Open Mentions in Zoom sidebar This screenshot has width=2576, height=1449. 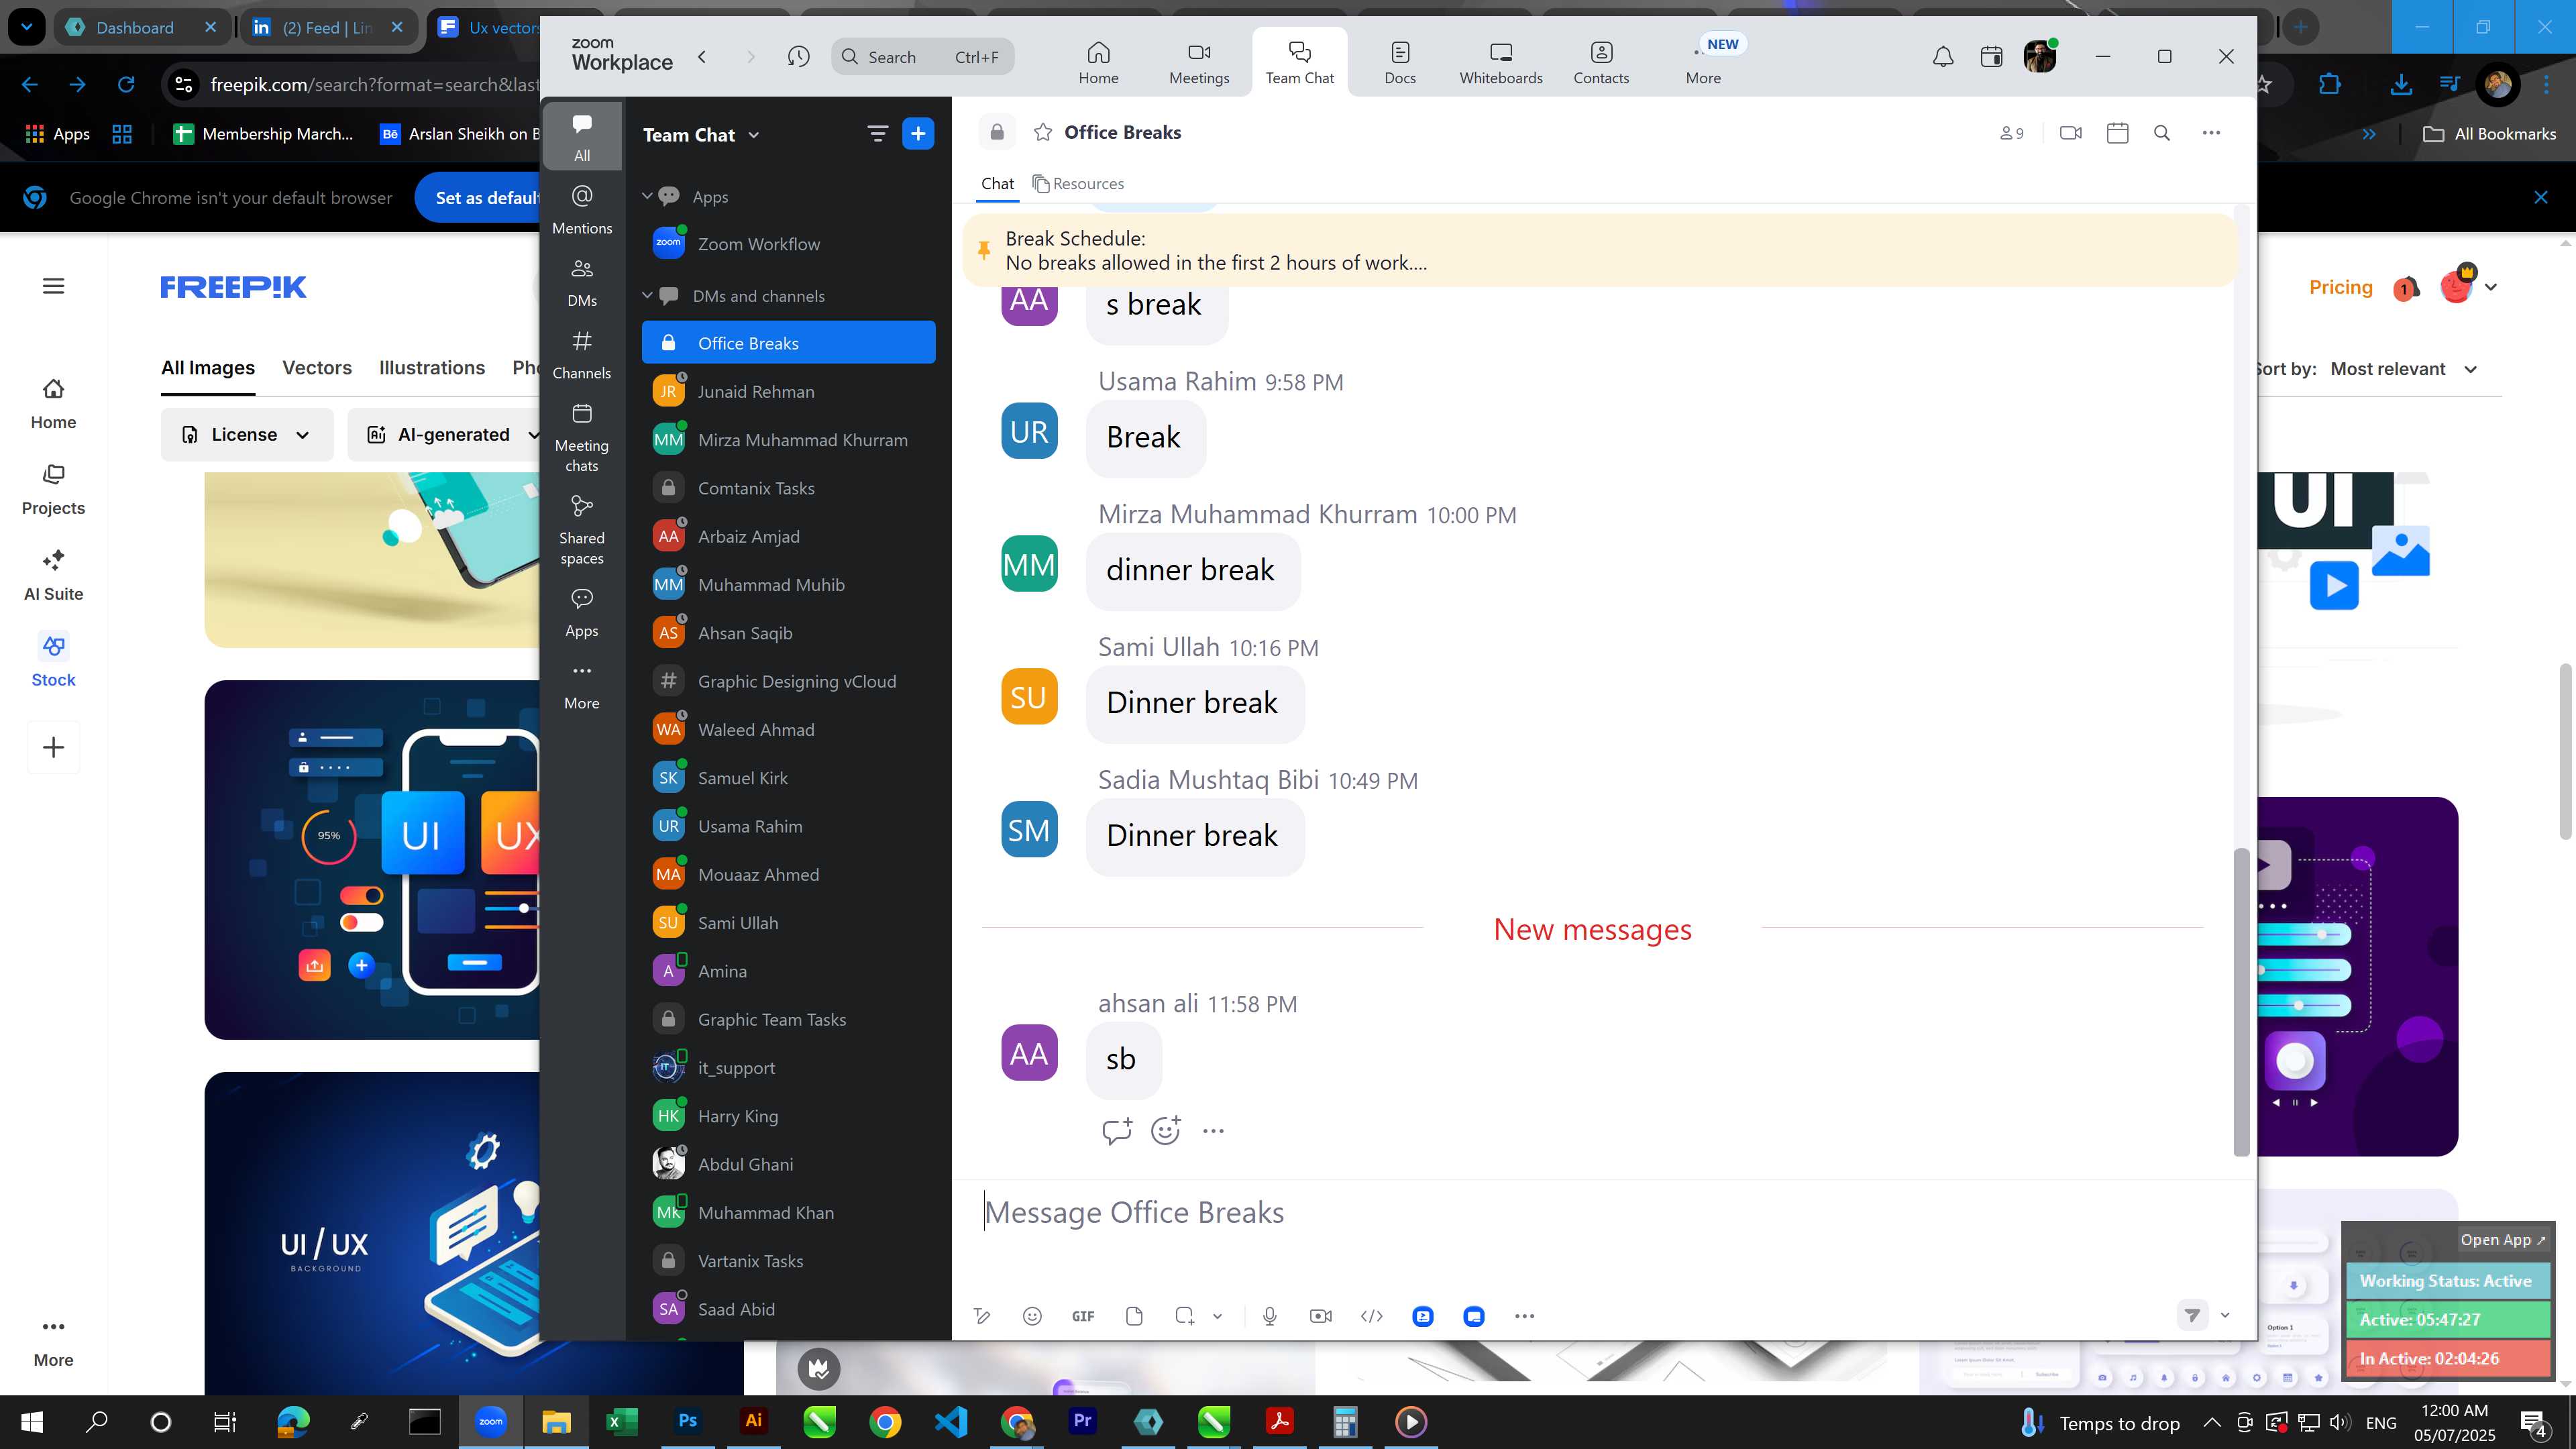tap(582, 209)
